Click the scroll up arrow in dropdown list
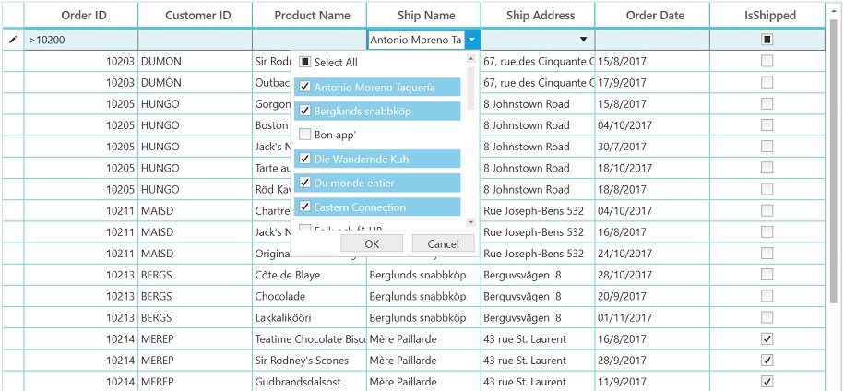This screenshot has width=844, height=391. pos(470,59)
